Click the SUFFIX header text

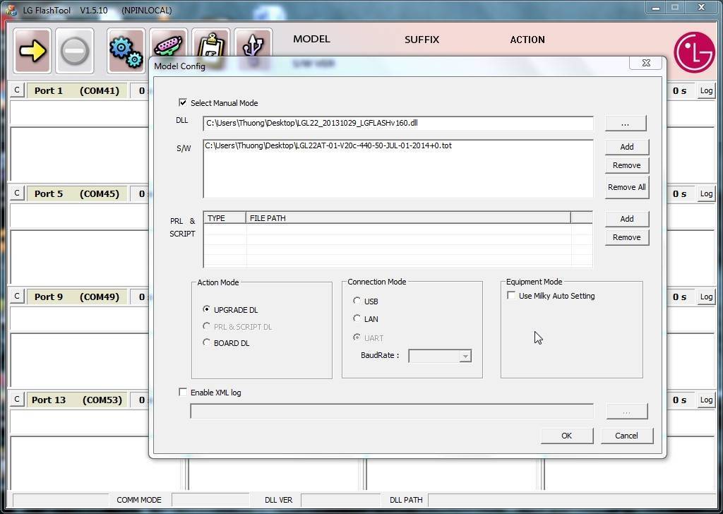pos(422,40)
